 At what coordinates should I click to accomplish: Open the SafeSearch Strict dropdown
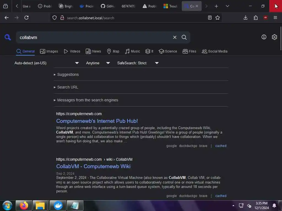(x=138, y=63)
